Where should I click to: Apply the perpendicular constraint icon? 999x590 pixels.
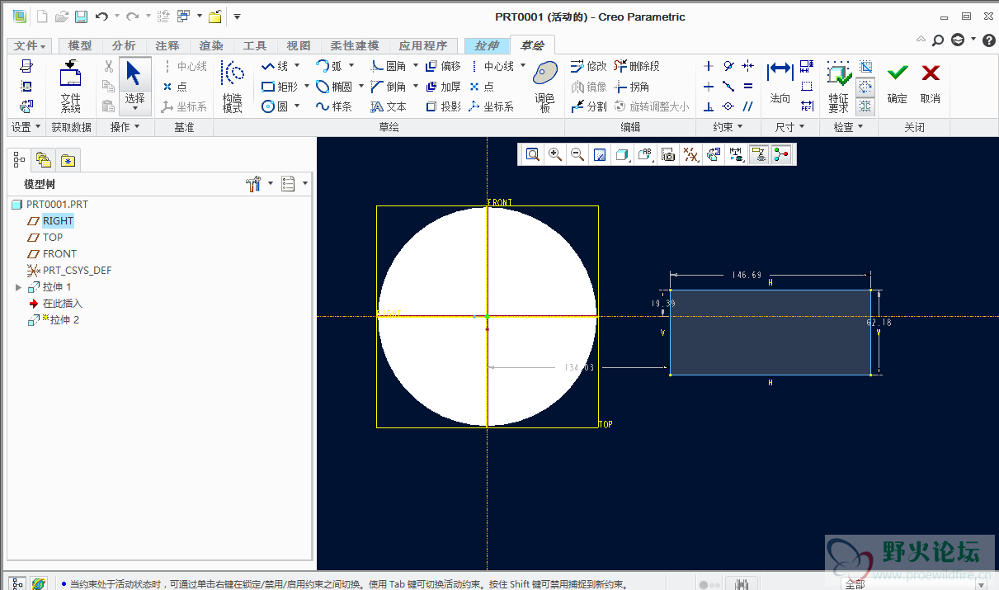click(708, 106)
